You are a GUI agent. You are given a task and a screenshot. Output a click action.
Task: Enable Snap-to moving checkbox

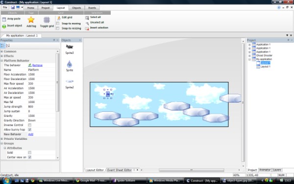click(58, 23)
